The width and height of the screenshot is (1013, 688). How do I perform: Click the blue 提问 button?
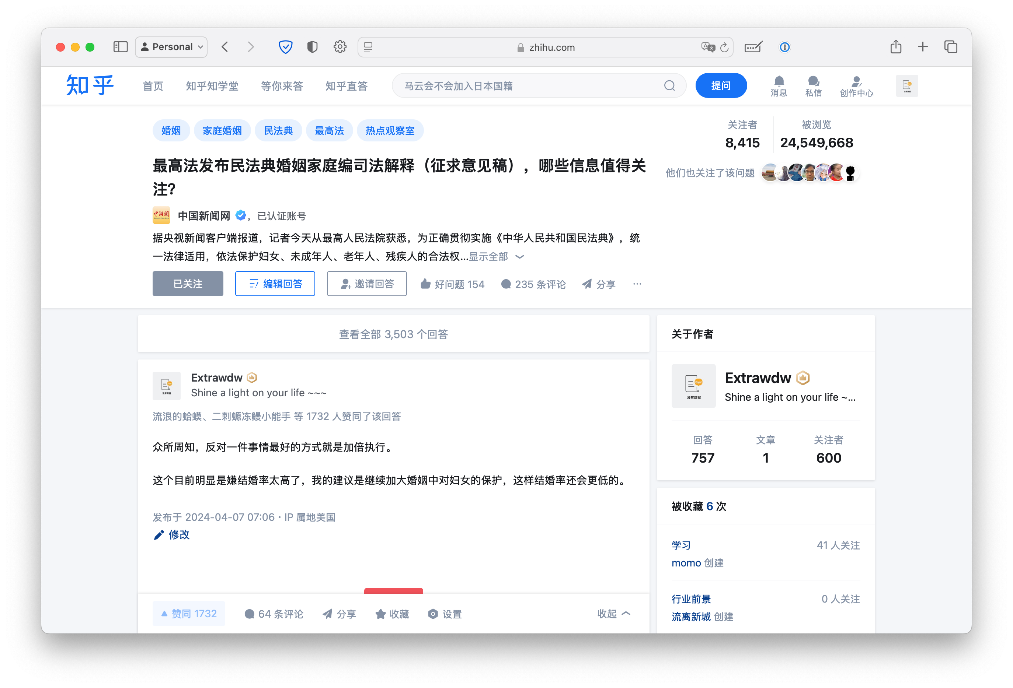click(721, 86)
